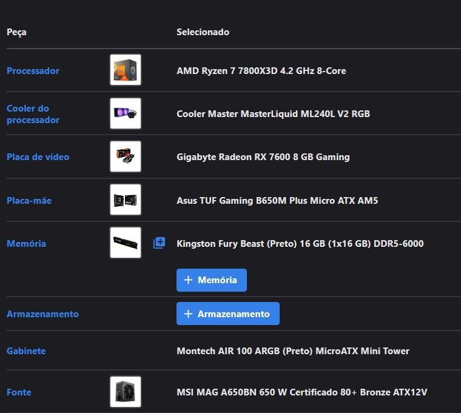Select Asus TUF Gaming B650M Plus Micro ATX text
Screen dimensions: 461x413
[277, 201]
